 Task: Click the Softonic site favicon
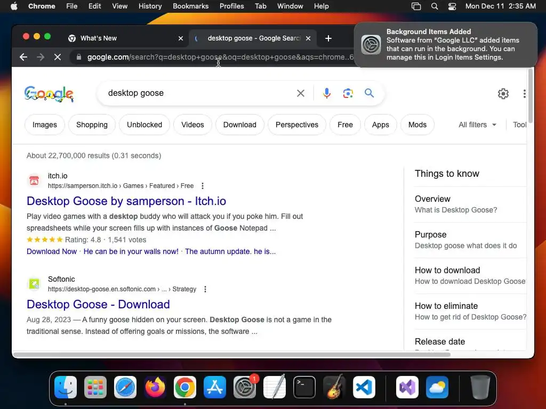click(34, 284)
